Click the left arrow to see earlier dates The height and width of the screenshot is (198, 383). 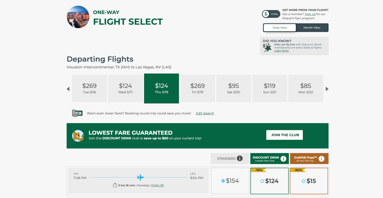68,89
